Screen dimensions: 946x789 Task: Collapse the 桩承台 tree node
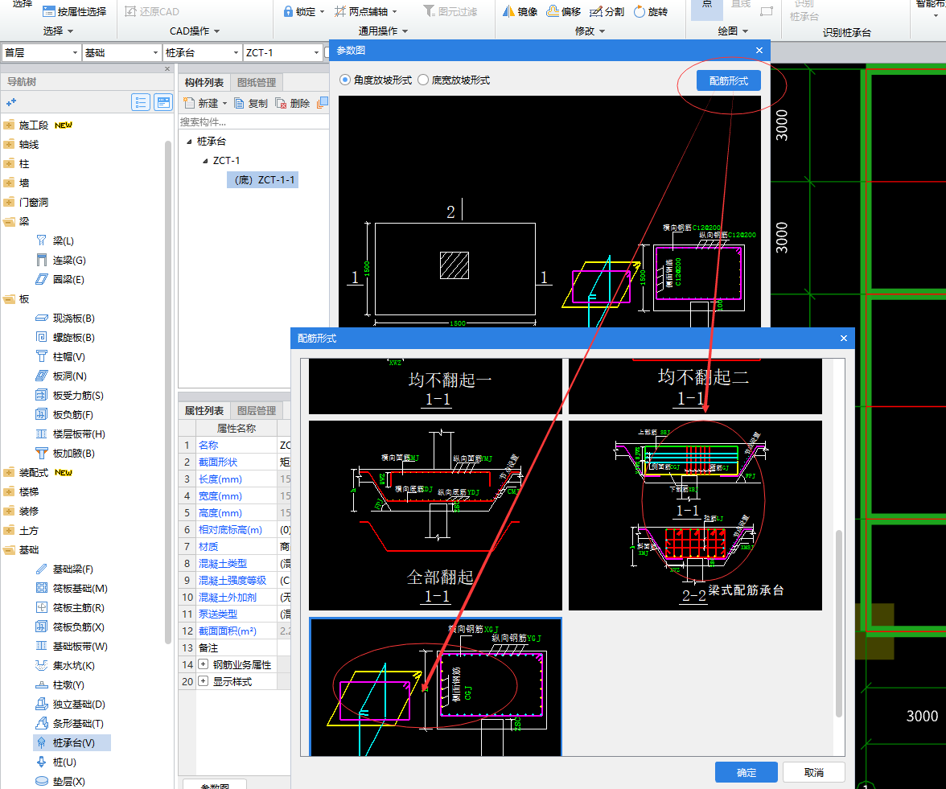tap(189, 142)
